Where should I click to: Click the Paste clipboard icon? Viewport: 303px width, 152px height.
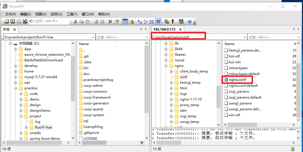(x=88, y=22)
